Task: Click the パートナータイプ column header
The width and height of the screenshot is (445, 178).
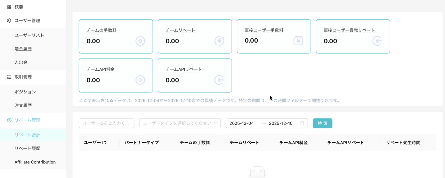Action: tap(142, 143)
